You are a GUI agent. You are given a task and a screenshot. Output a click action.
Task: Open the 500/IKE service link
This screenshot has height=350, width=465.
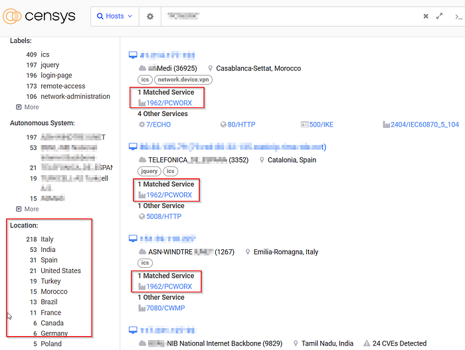[321, 125]
